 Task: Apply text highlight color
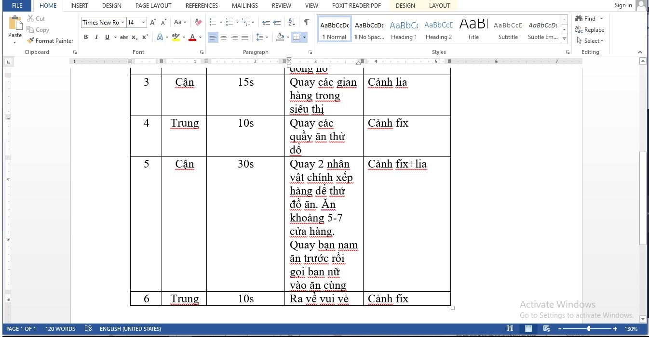coord(176,37)
